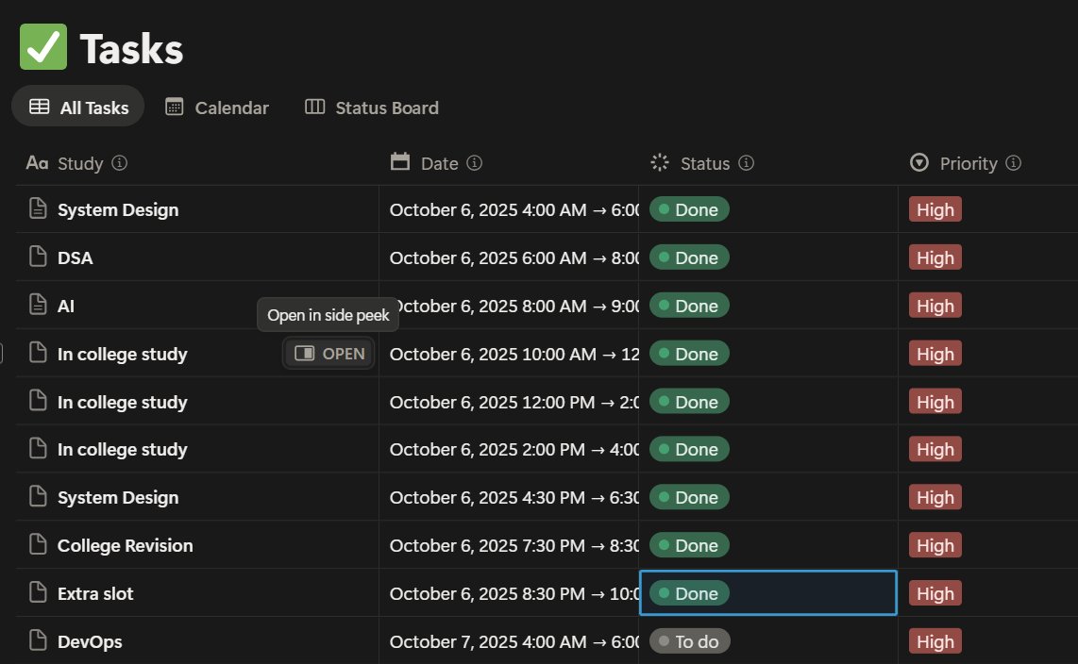Open In college study at 2:00 PM
1078x664 pixels.
(123, 450)
